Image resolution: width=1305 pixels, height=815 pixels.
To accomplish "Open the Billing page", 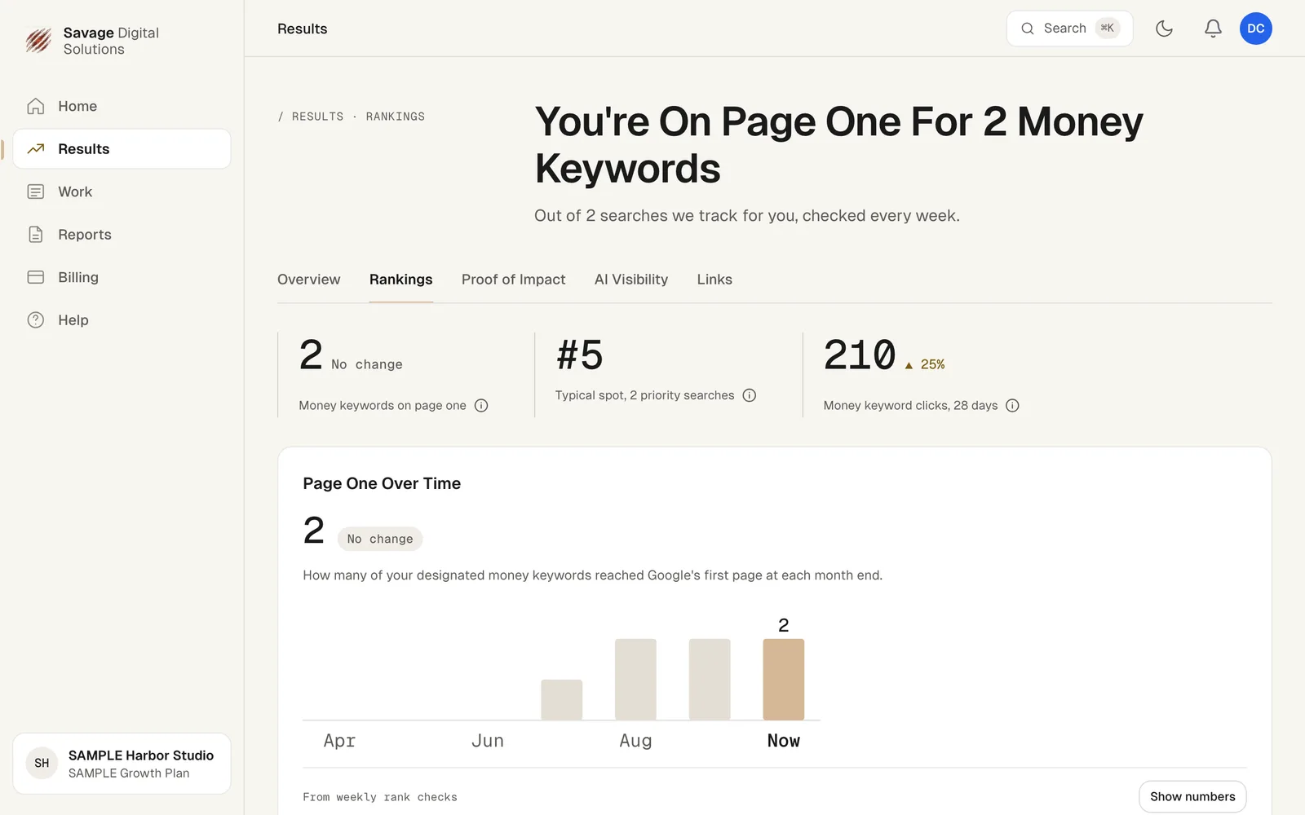I will tap(122, 277).
